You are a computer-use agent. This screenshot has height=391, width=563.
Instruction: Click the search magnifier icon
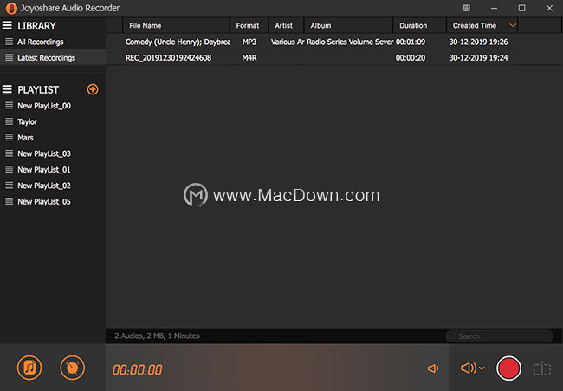click(452, 336)
